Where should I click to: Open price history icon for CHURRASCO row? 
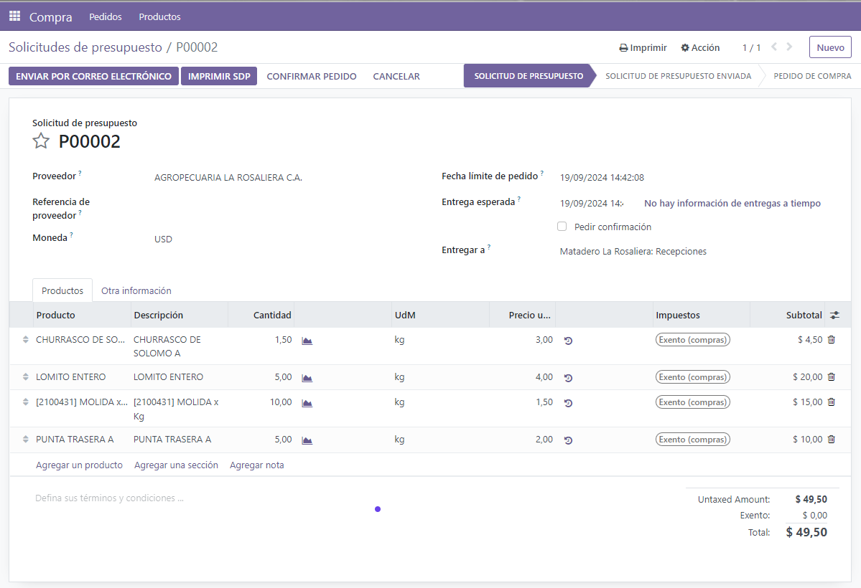tap(568, 341)
